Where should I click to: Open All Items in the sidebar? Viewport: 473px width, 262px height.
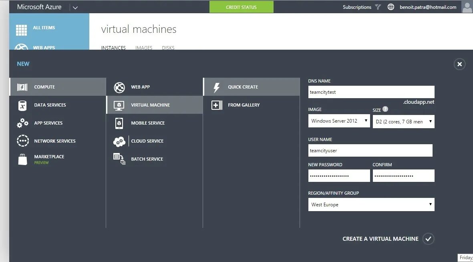click(x=50, y=30)
